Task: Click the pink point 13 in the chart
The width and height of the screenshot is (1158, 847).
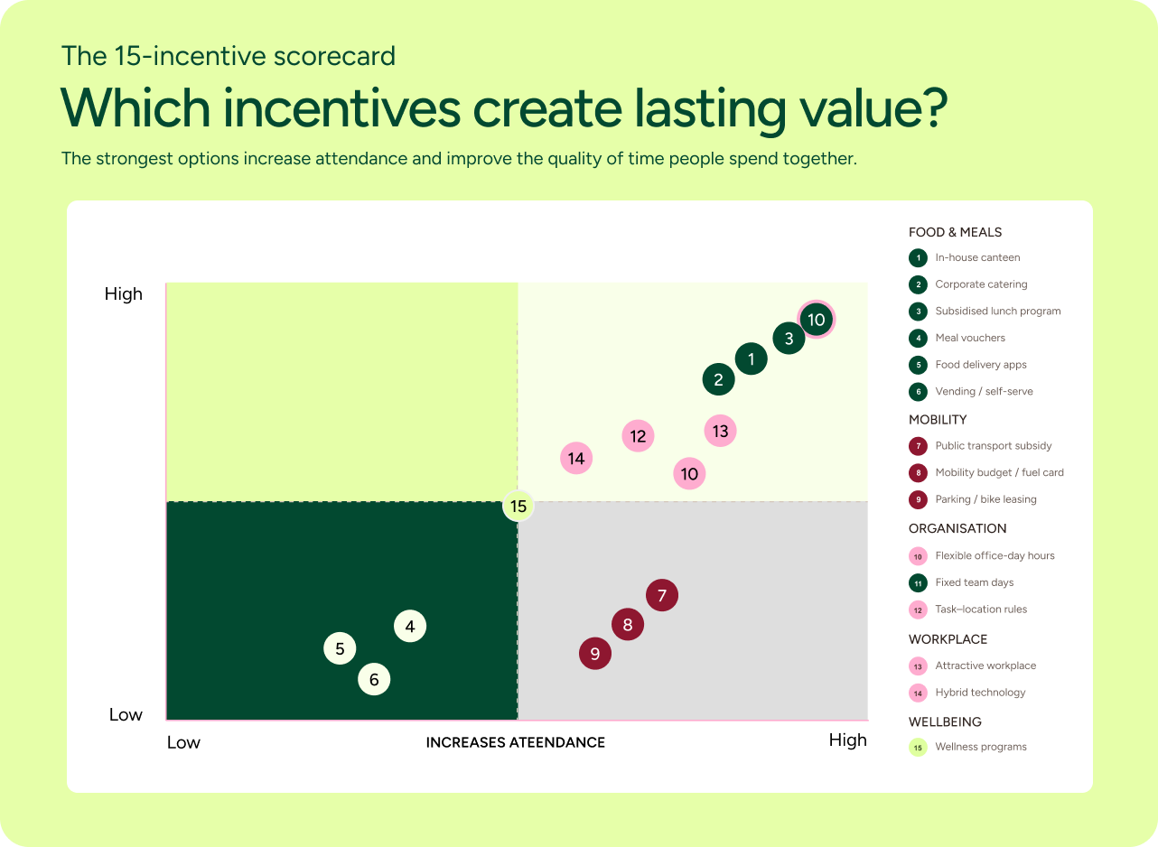Action: click(720, 431)
